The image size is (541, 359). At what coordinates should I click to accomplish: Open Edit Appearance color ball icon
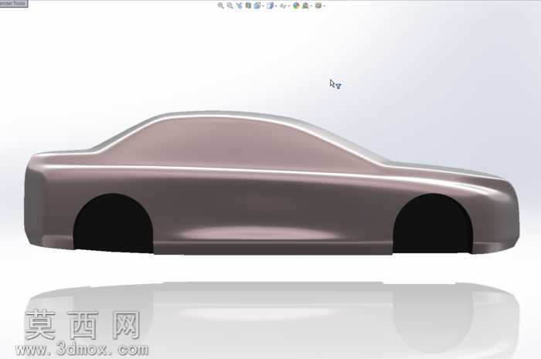(296, 5)
